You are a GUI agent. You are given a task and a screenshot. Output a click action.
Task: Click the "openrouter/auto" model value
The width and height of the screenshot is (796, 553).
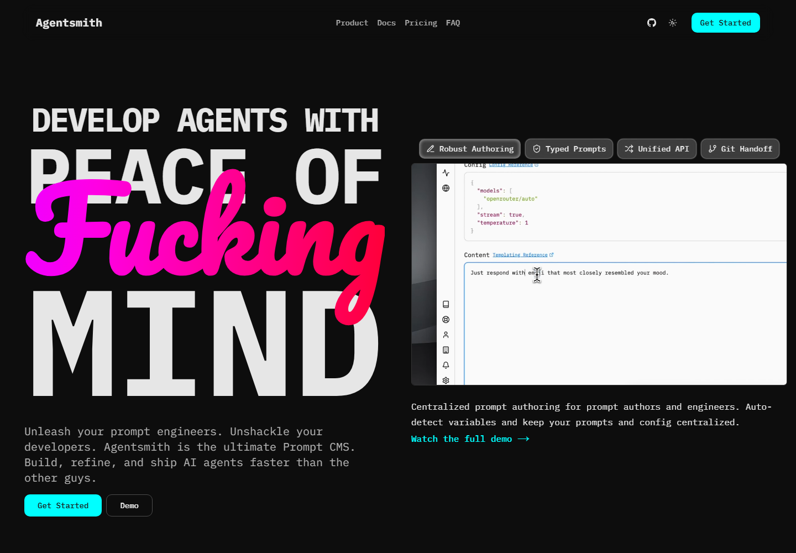pyautogui.click(x=510, y=199)
